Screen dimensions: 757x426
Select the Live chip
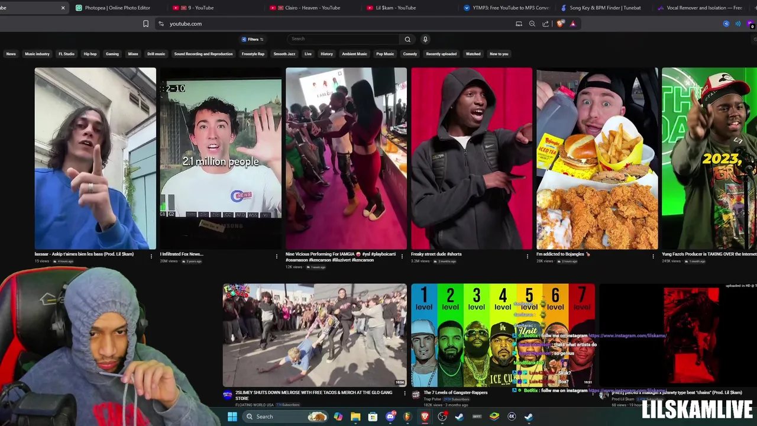308,54
